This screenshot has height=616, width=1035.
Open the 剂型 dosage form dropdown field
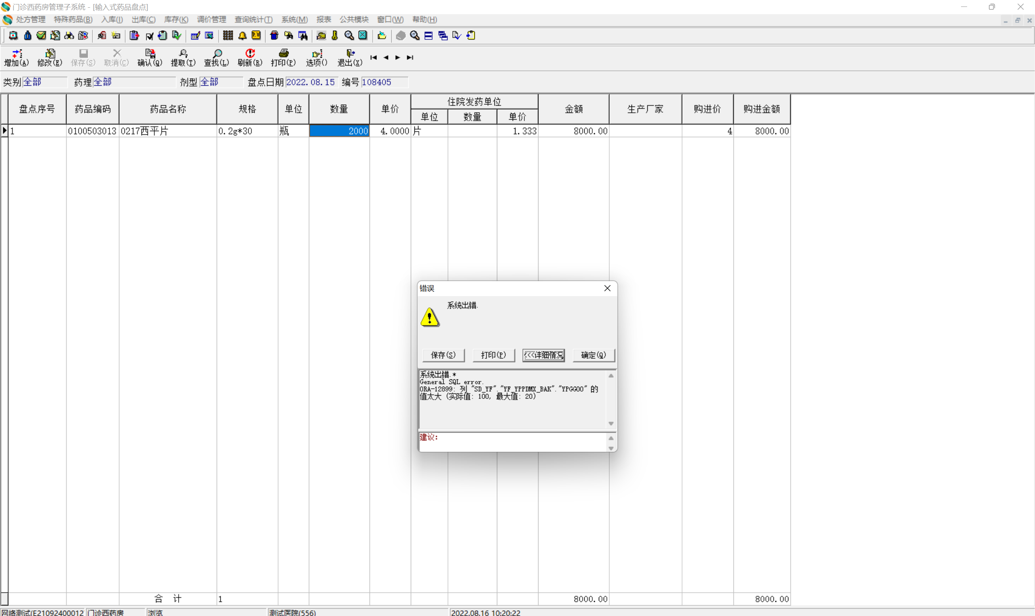pos(221,82)
